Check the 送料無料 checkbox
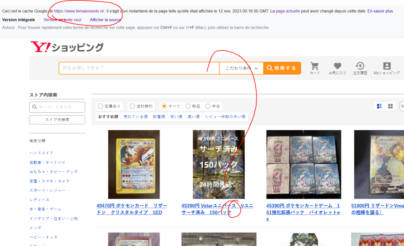 point(132,106)
